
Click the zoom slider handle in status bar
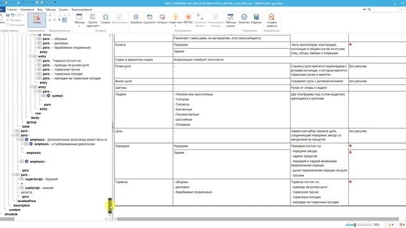pos(355,225)
